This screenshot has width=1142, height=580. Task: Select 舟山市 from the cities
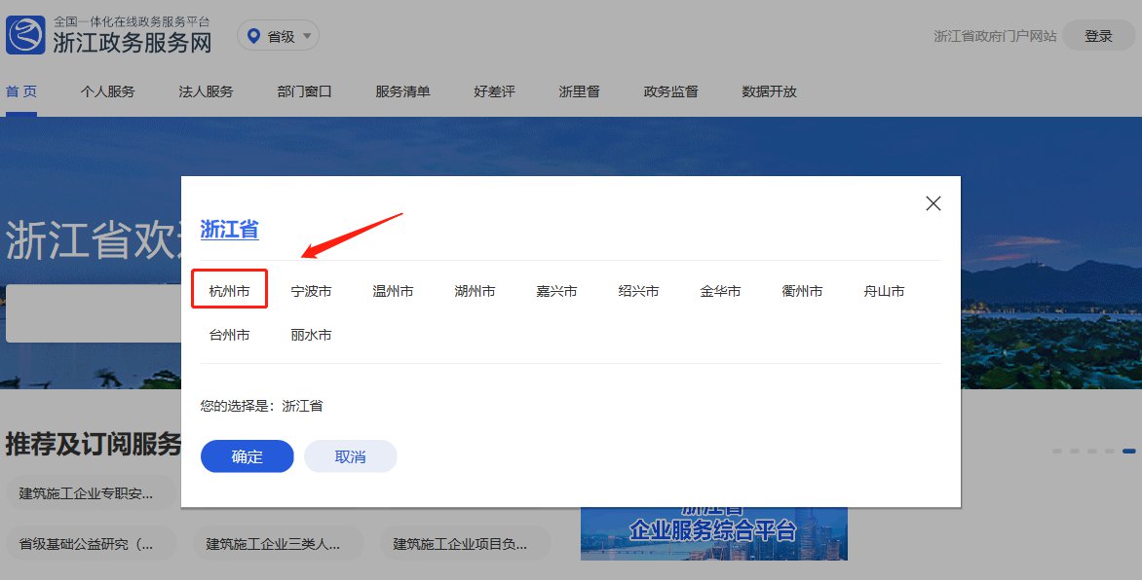coord(884,291)
